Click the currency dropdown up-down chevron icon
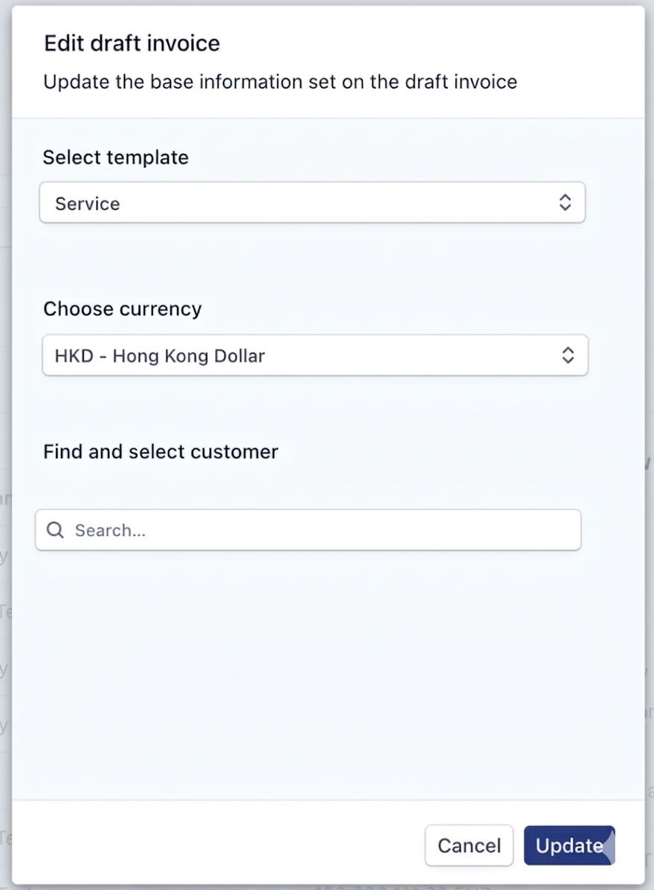 point(568,355)
